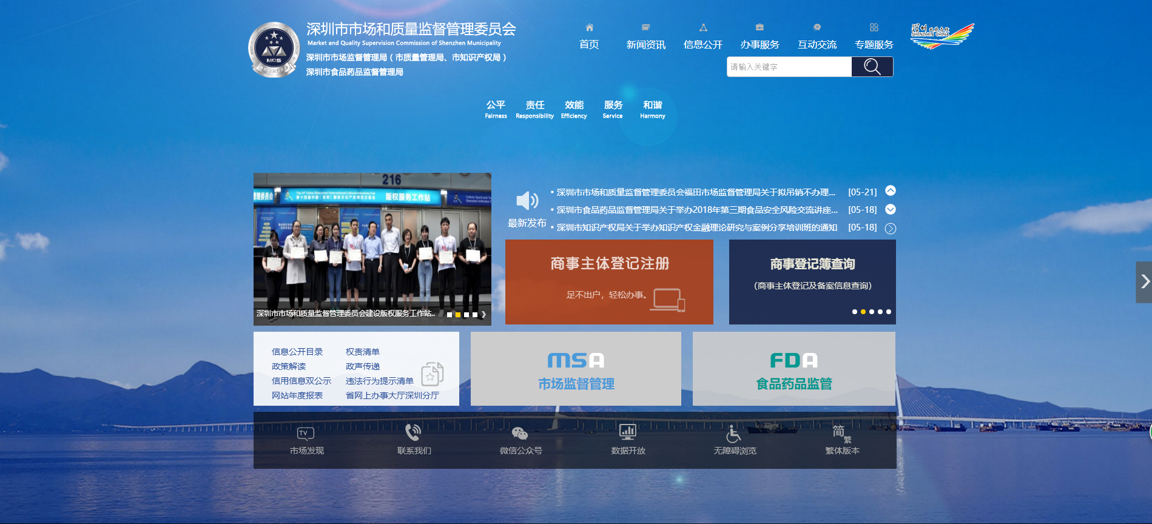Click the outlined right-arrow circle beside the 05-18 news

pos(891,229)
